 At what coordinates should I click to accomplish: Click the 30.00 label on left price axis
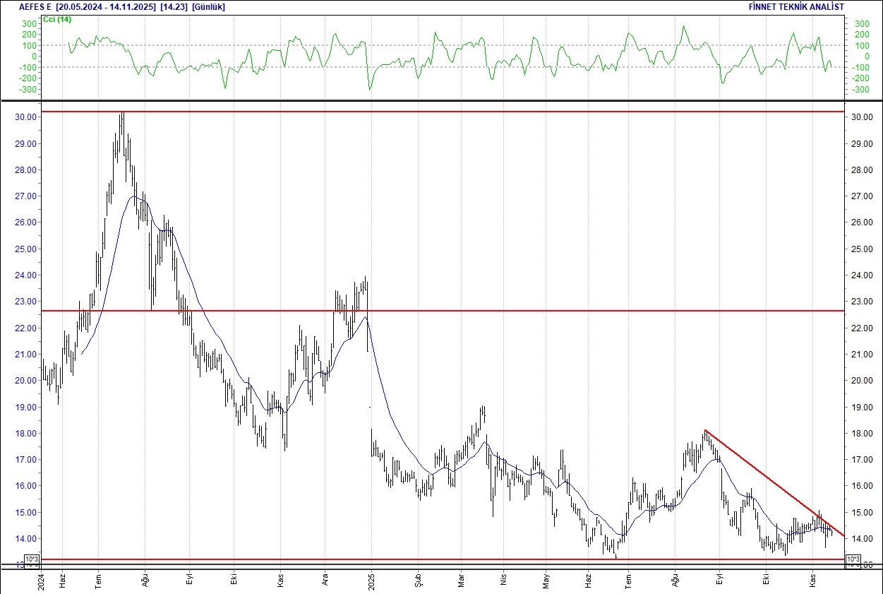tap(25, 117)
